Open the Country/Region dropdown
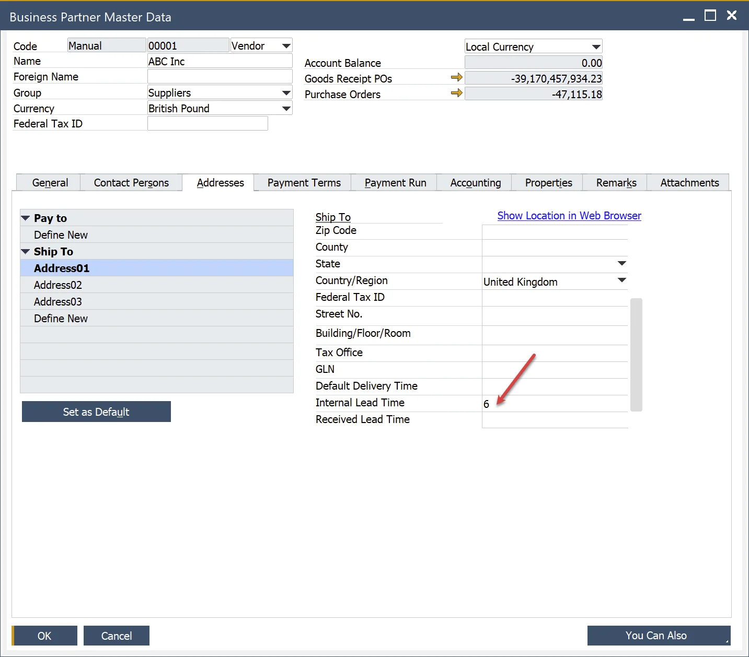 [621, 280]
